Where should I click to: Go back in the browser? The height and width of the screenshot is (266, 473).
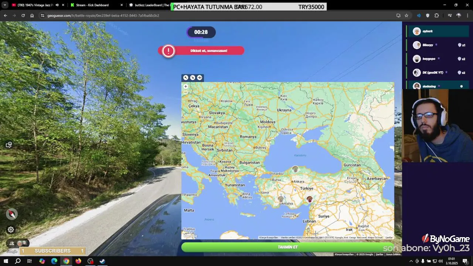tap(5, 16)
